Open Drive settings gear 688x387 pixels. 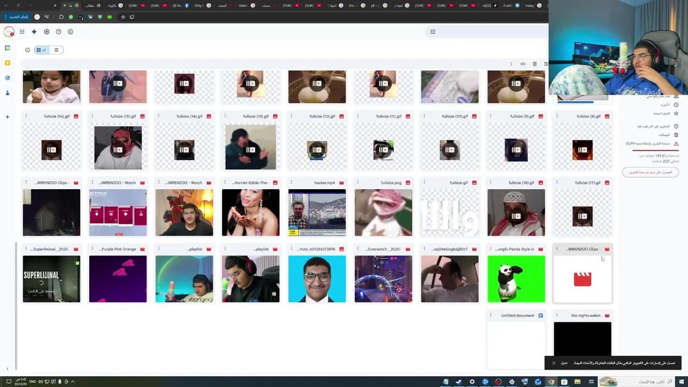(47, 32)
